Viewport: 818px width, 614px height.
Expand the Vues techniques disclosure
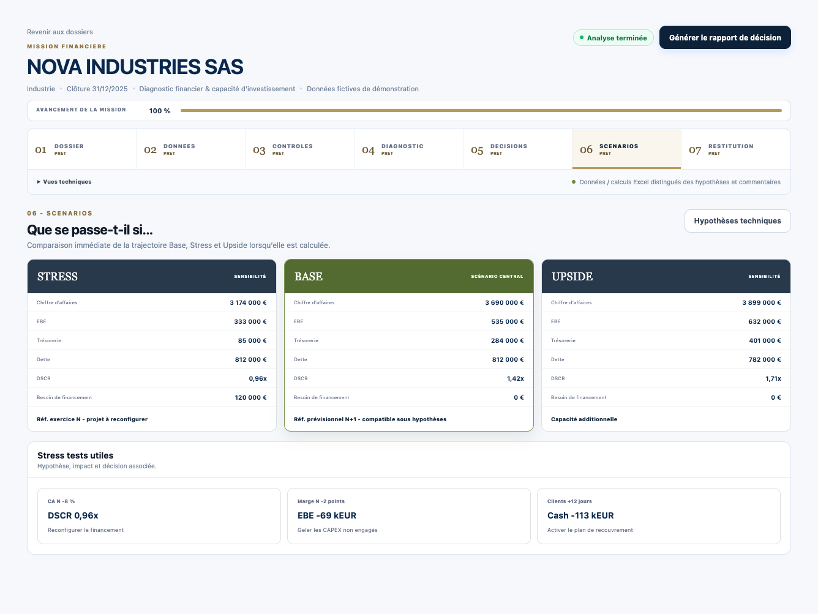coord(64,182)
